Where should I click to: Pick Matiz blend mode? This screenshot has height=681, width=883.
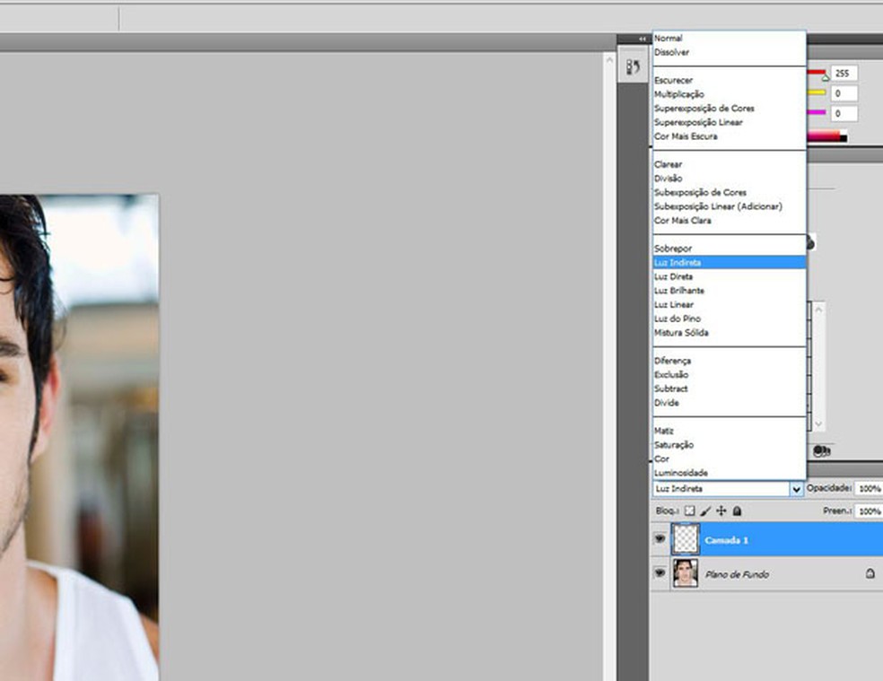click(x=730, y=431)
